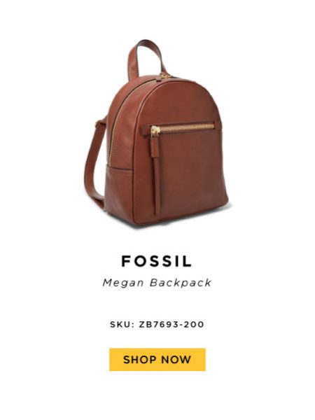The image size is (315, 420).
Task: Open the Megan Backpack product title
Action: pyautogui.click(x=157, y=283)
